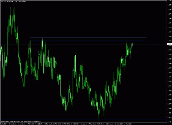Click the 20 Feb 04:00 time label

coord(75,124)
